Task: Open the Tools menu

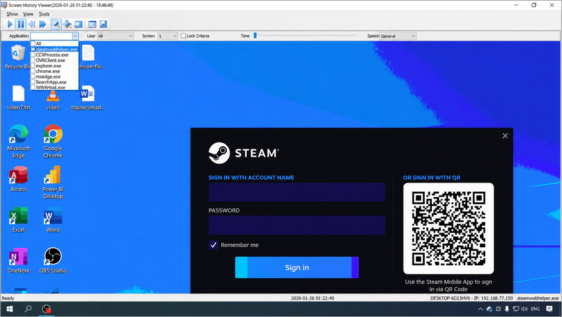Action: pos(44,14)
